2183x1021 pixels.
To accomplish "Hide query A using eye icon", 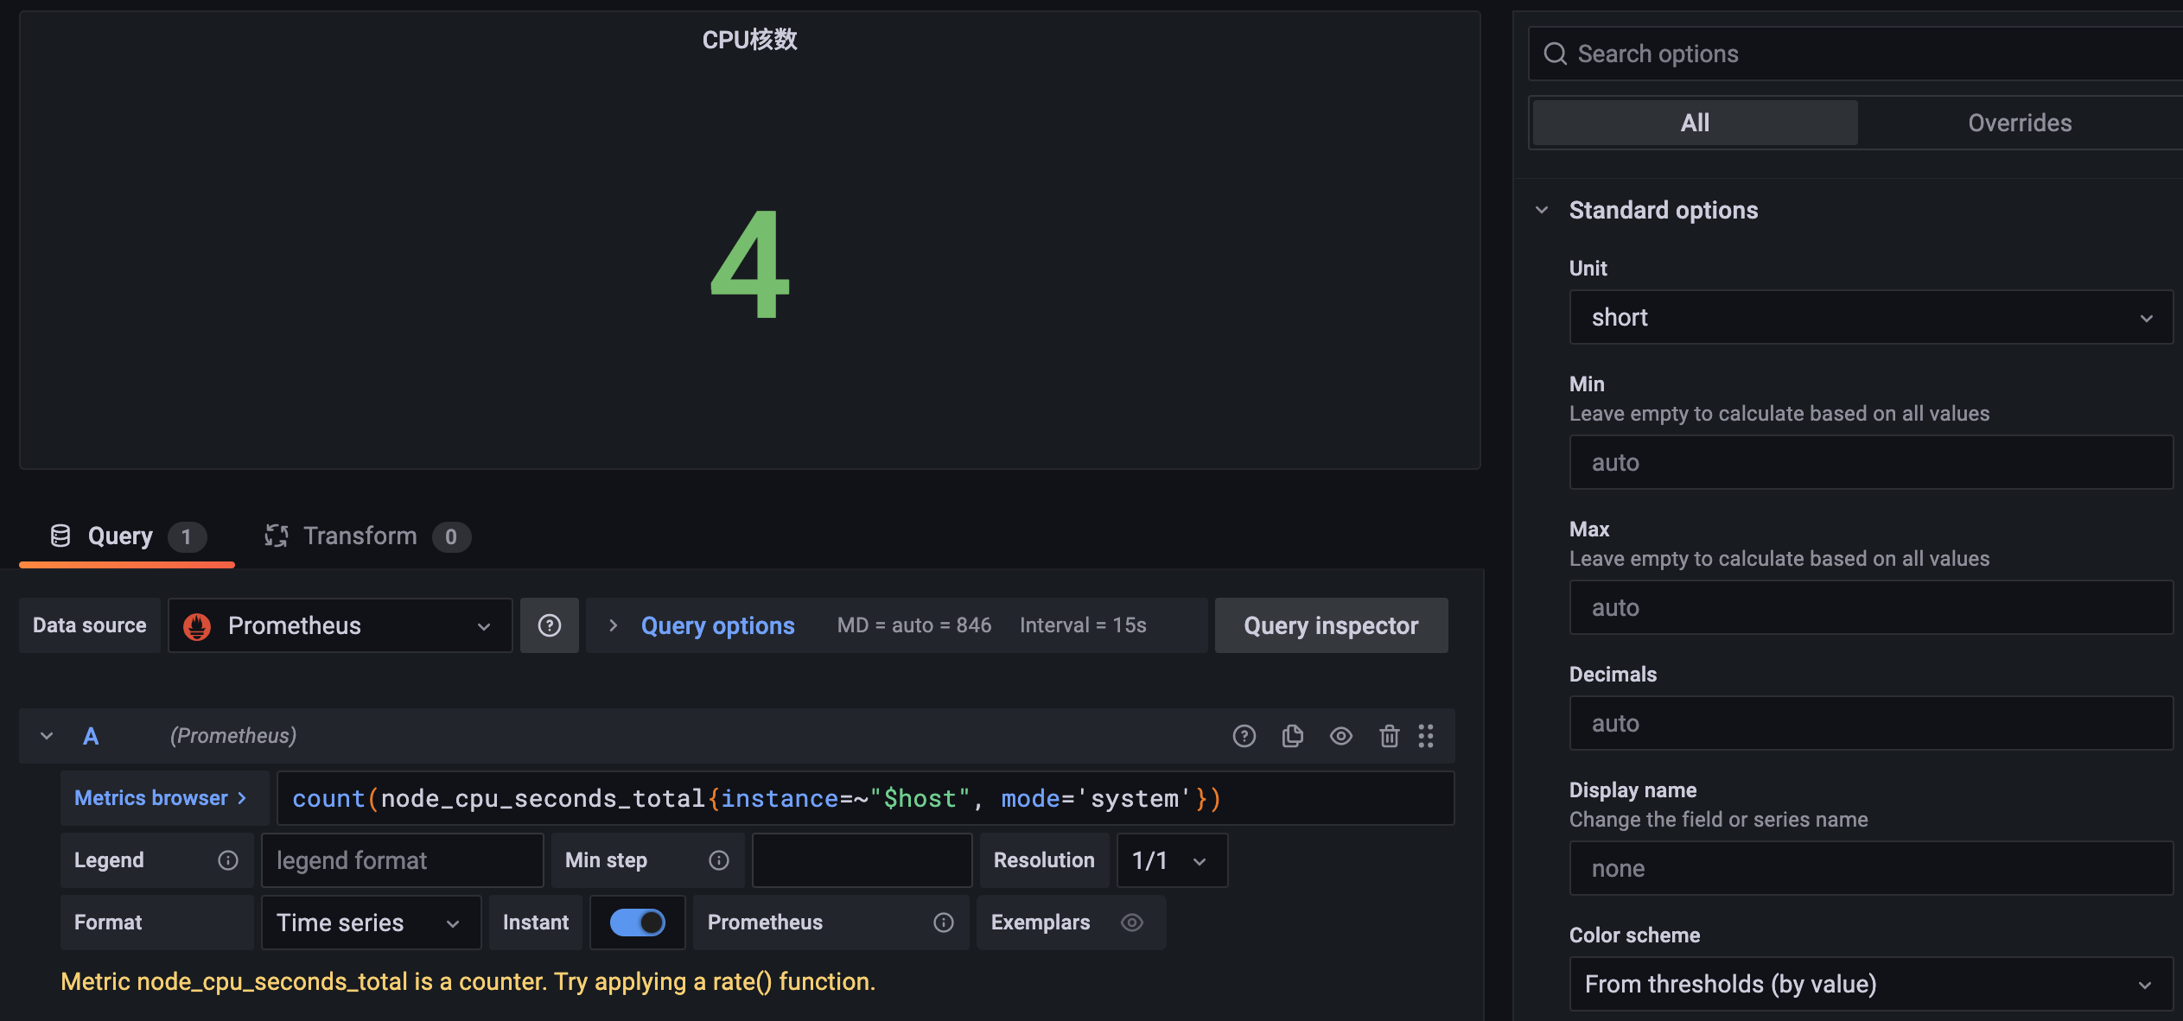I will 1341,736.
